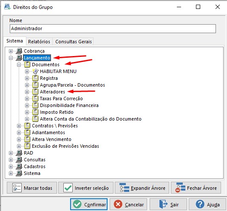Click icon beside Altera Conta da Contabilização
227x211 pixels.
[x=35, y=119]
